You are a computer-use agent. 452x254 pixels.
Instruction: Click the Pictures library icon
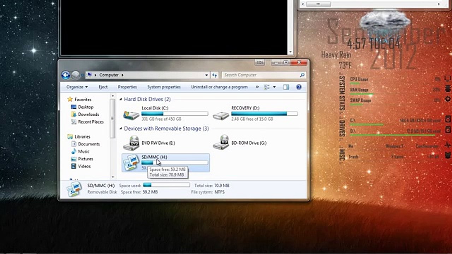click(73, 159)
